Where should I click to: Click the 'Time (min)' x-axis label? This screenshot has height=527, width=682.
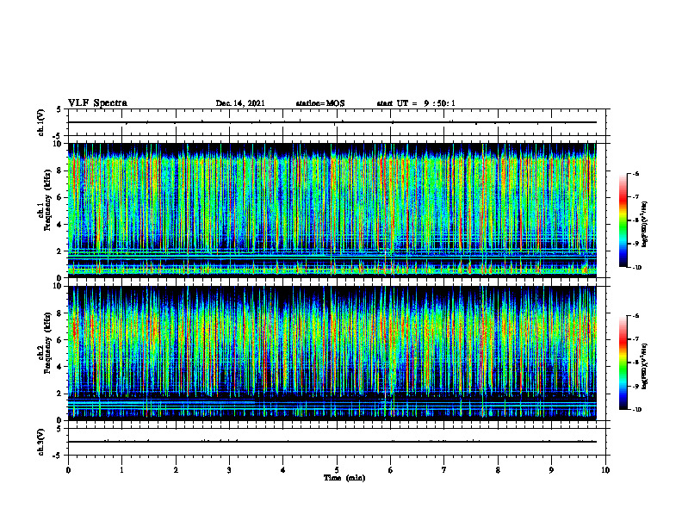pyautogui.click(x=344, y=478)
